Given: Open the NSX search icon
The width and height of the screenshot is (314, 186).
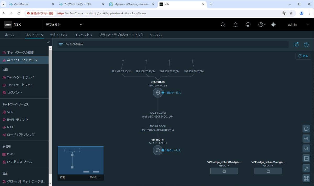Looking at the screenshot, I should (223, 25).
